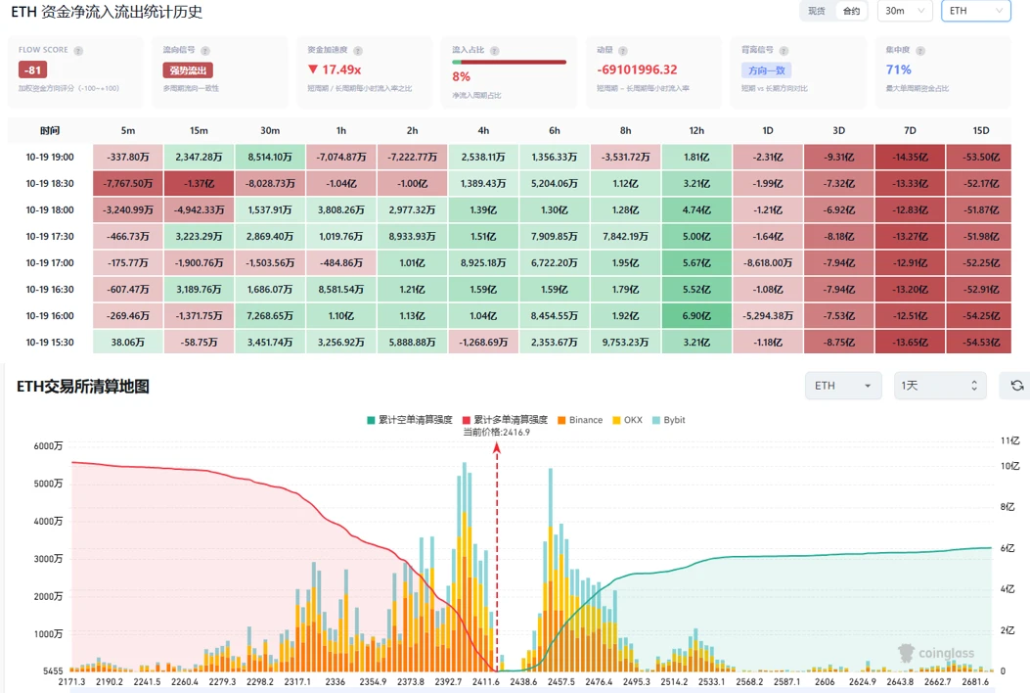Click the 当前价格:2416.9 label
The image size is (1030, 693).
(x=497, y=432)
